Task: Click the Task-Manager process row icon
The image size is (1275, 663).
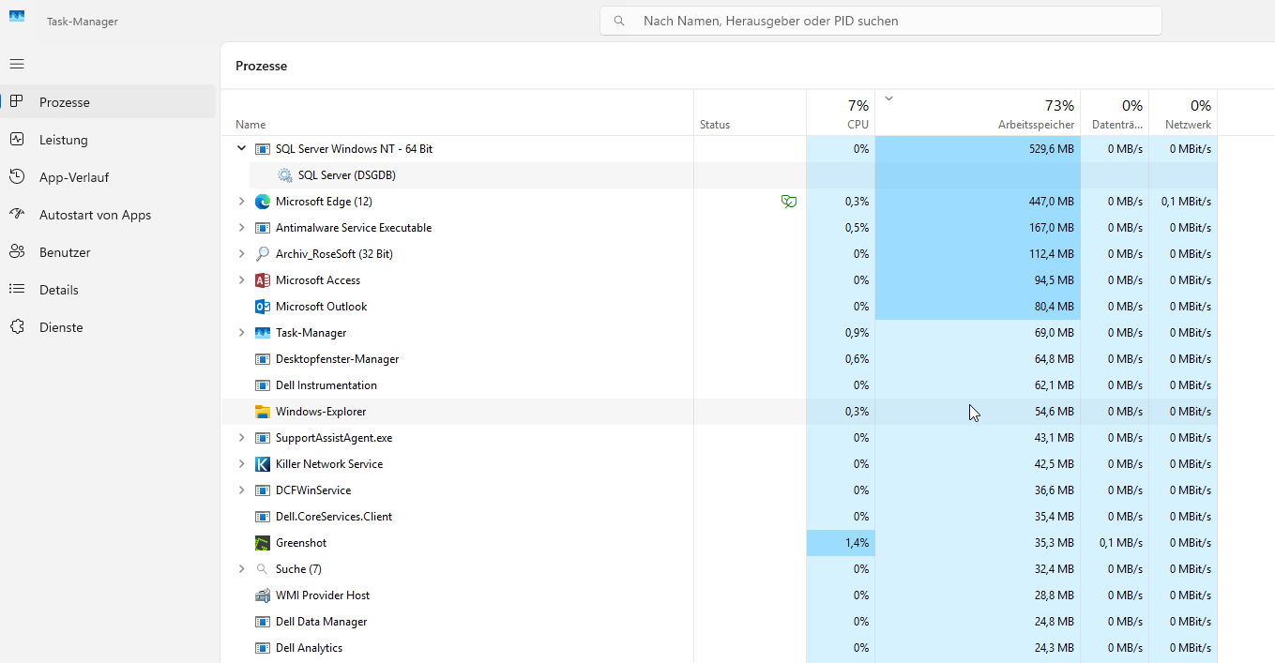Action: [x=263, y=333]
